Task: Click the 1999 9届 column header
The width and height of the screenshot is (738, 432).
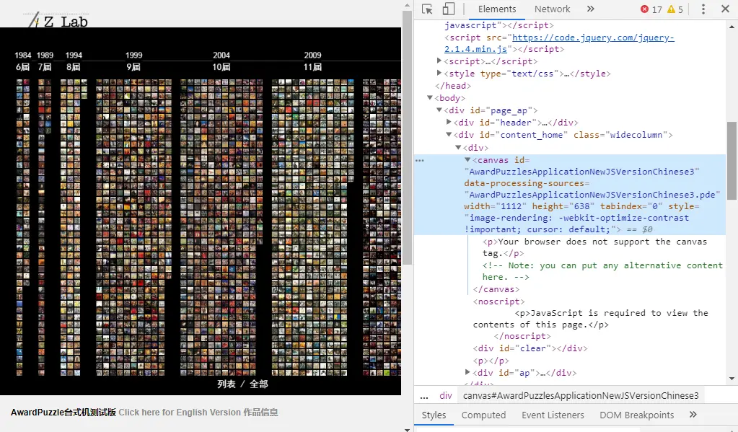Action: pyautogui.click(x=133, y=61)
